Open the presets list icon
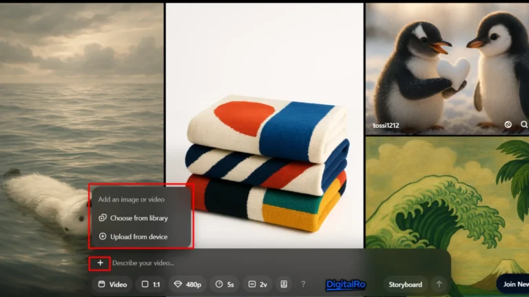The height and width of the screenshot is (297, 529). (x=284, y=284)
